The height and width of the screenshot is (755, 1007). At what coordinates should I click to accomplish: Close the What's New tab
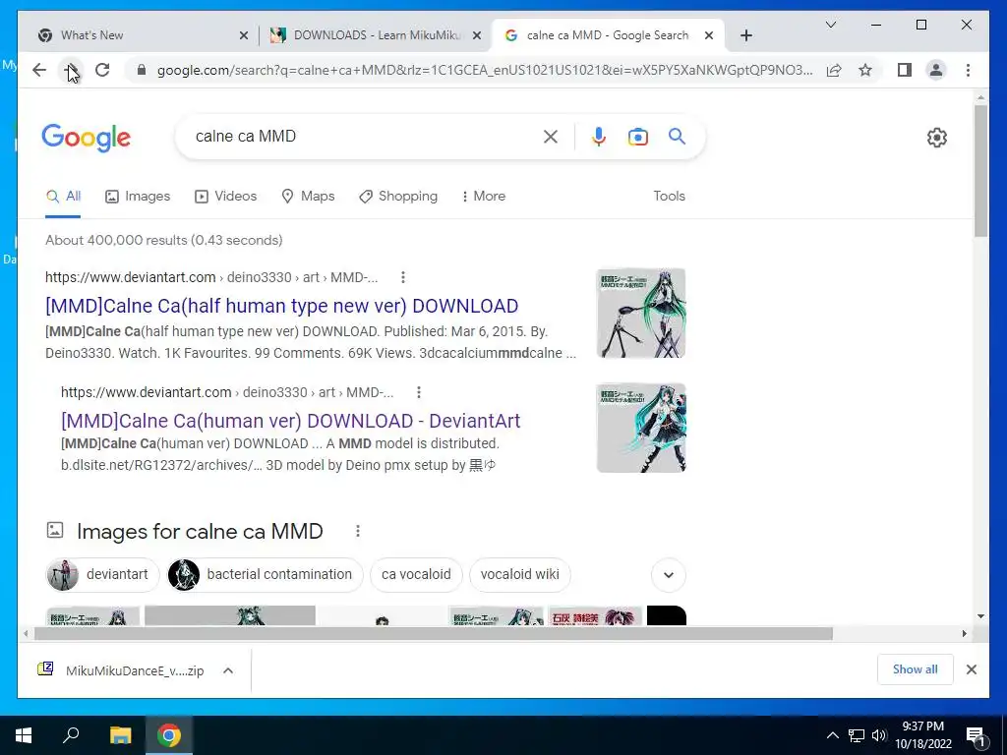click(244, 35)
